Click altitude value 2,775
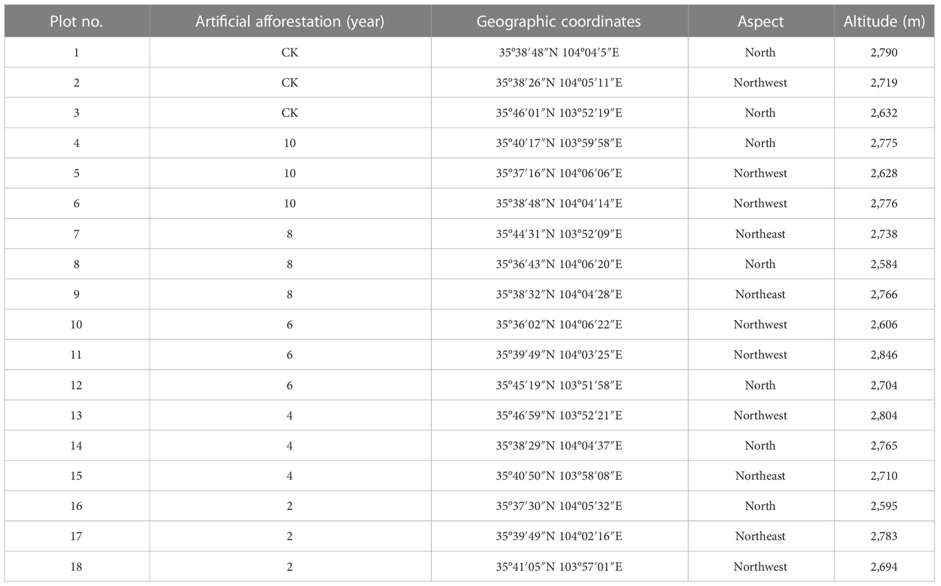The image size is (941, 586). coord(884,143)
